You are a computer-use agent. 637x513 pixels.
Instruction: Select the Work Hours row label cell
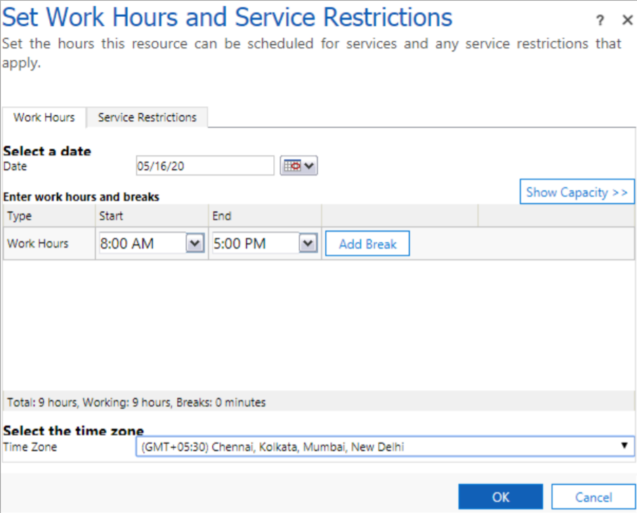[x=49, y=244]
